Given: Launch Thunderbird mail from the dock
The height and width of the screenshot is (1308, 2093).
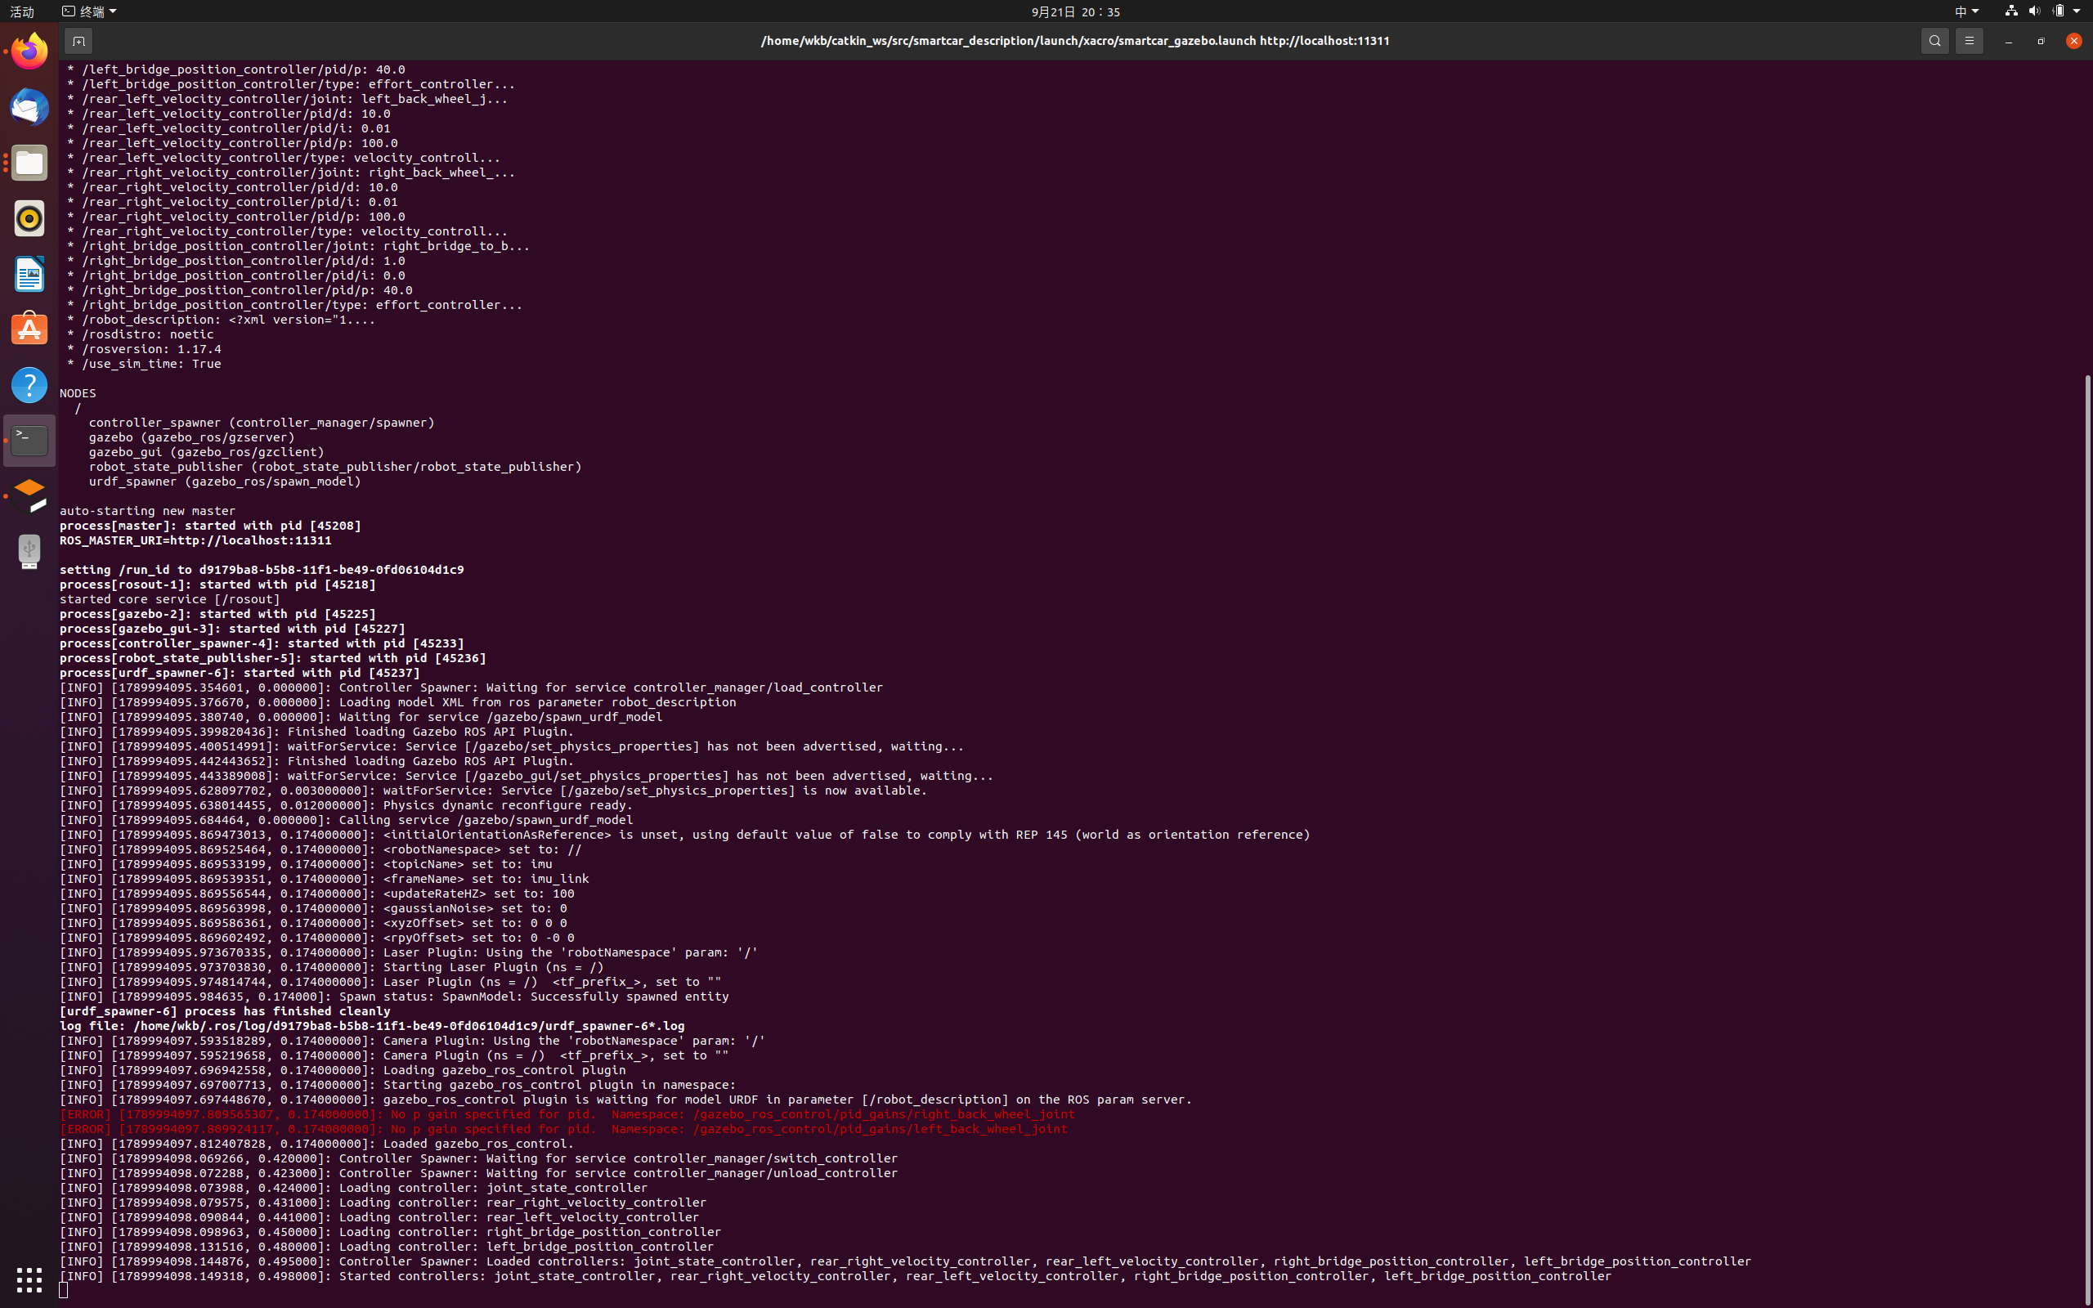Looking at the screenshot, I should point(29,107).
